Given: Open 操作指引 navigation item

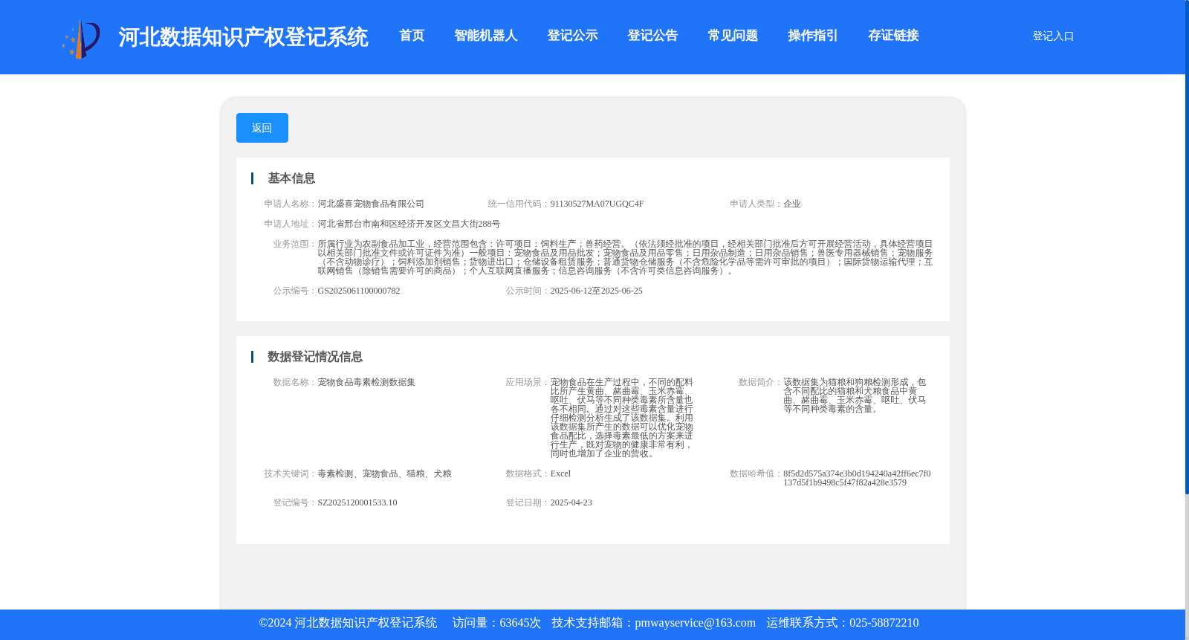Looking at the screenshot, I should 813,36.
